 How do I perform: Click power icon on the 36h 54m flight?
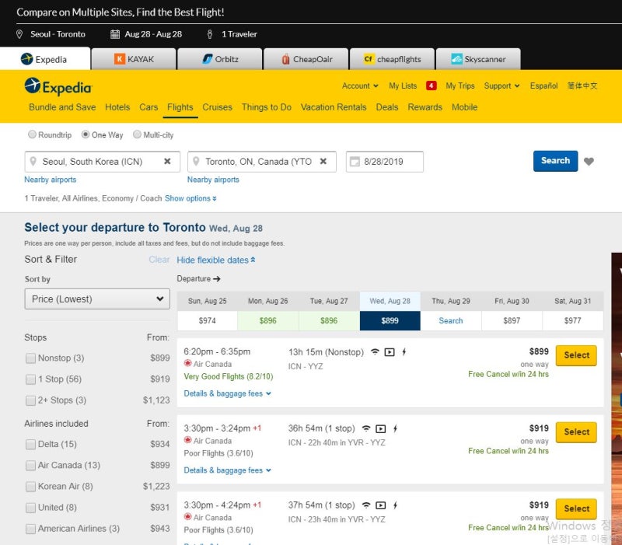coord(395,428)
